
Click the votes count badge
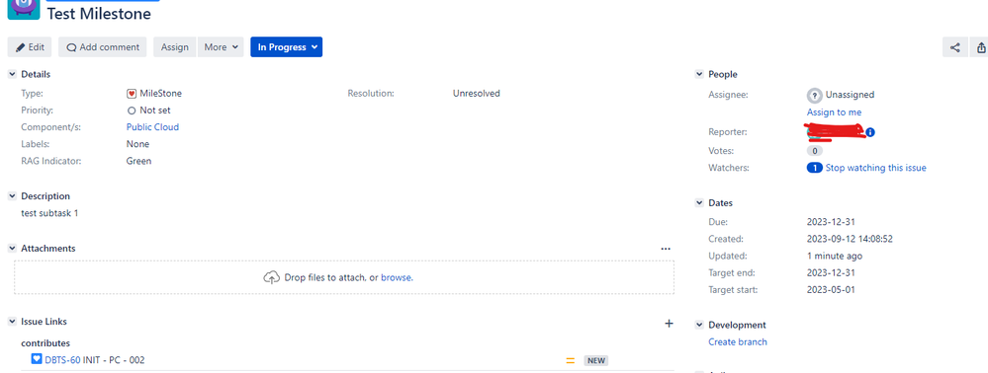tap(815, 151)
